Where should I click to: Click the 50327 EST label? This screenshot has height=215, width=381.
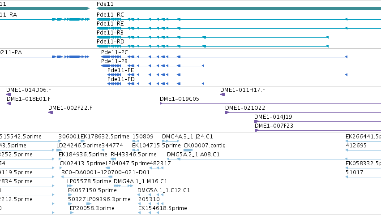[x=77, y=200]
